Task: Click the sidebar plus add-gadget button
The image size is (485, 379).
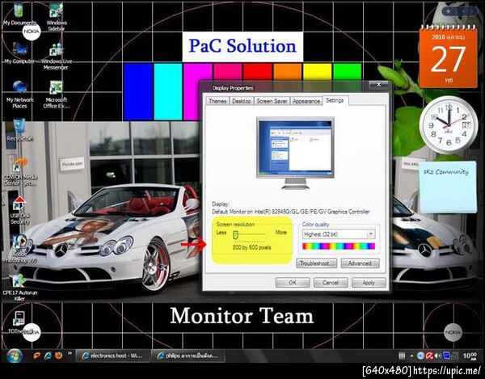Action: pos(448,11)
